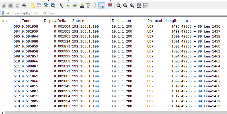This screenshot has height=114, width=227.
Task: Click destination 10.1.1.200 in packet 508
Action: coord(122,51)
